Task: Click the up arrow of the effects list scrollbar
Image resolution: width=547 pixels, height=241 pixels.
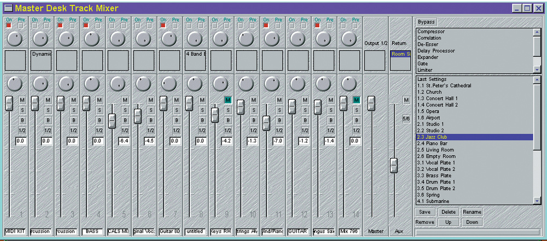Action: pos(537,32)
